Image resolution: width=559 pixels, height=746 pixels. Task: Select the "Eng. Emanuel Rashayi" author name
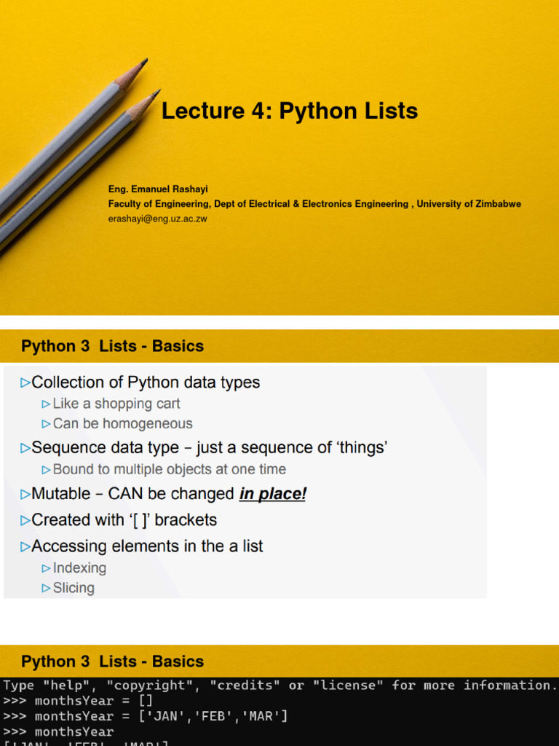(x=158, y=189)
